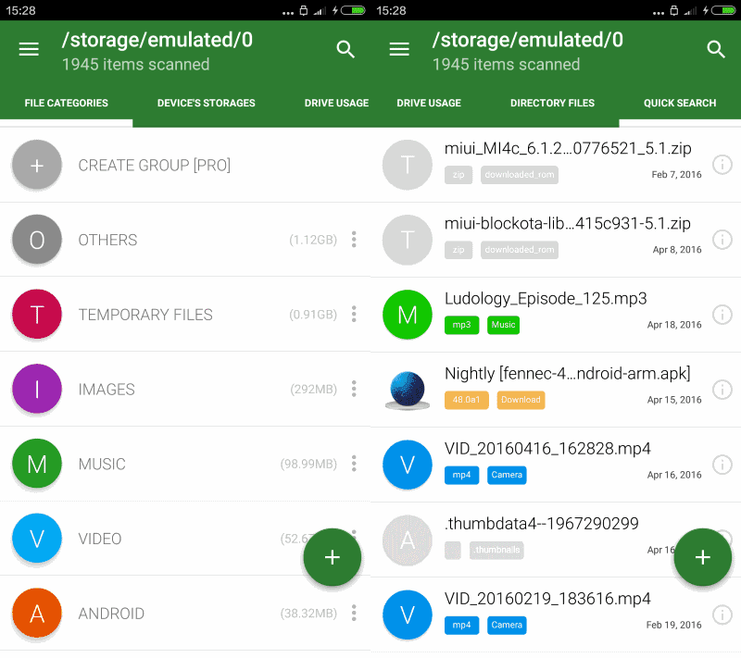The height and width of the screenshot is (658, 741).
Task: Open overflow menu for Android category
Action: [x=354, y=613]
